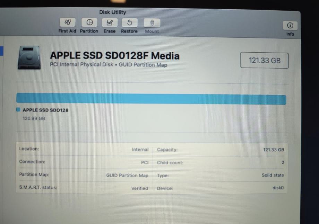
Task: Select the APPLE SSD SD0128 partition label
Action: 45,110
